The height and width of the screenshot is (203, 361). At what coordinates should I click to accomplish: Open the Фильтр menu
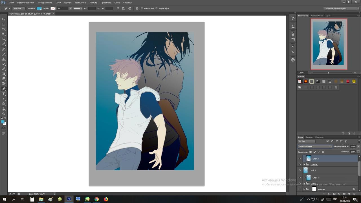[x=93, y=3]
